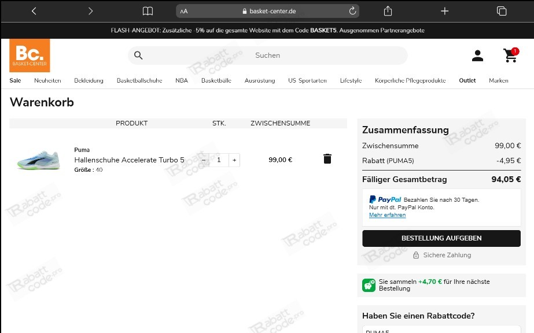Open the Basketbälle menu
This screenshot has width=534, height=333.
(x=216, y=80)
